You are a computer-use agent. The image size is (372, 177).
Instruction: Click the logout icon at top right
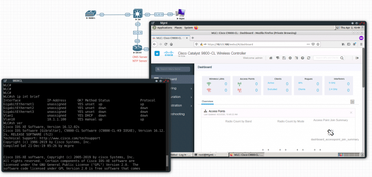[x=357, y=58]
